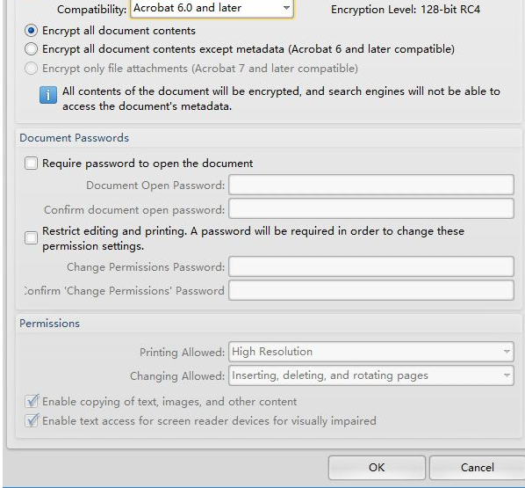Screen dimensions: 525x488
Task: Open the Compatibility dropdown
Action: [x=212, y=8]
